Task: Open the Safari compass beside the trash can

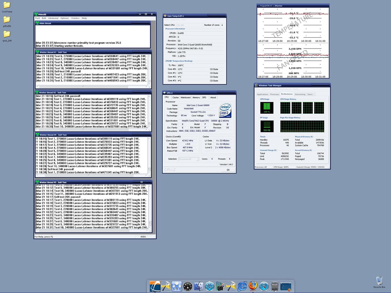Action: [264, 286]
